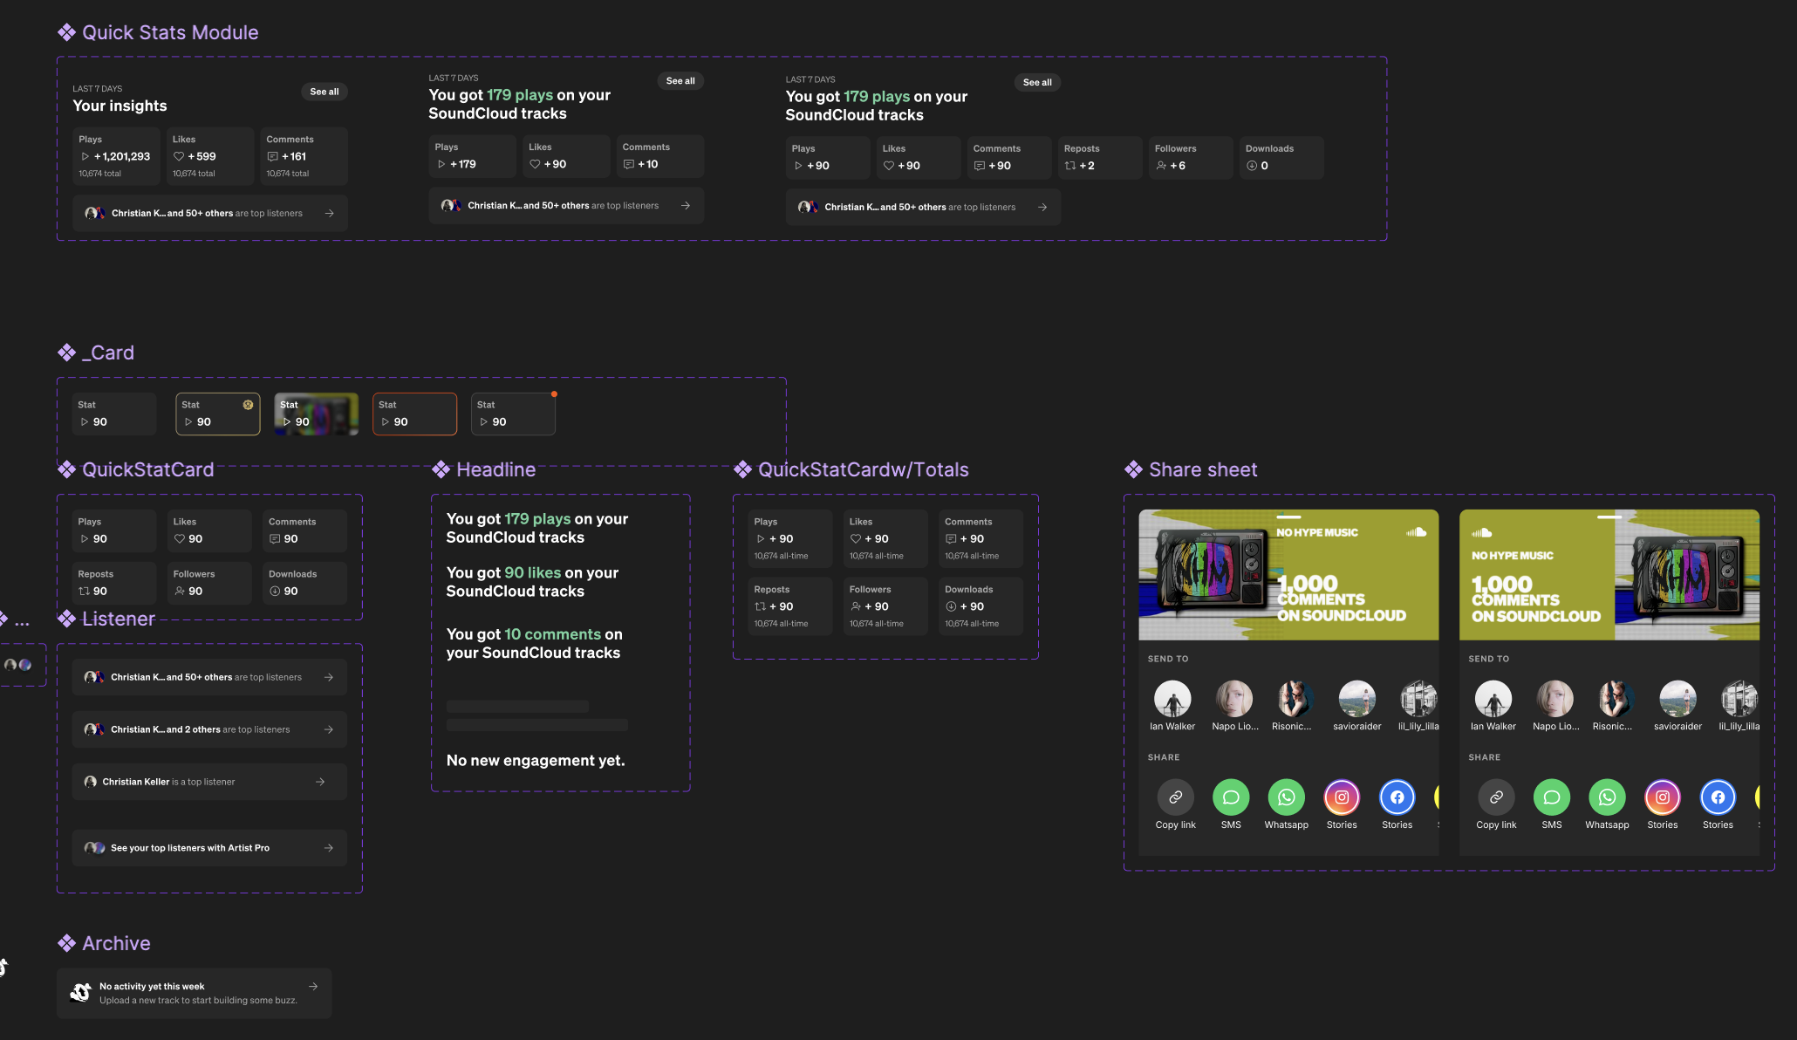This screenshot has width=1797, height=1040.
Task: Click the Whatsapp icon in left share sheet
Action: point(1286,797)
